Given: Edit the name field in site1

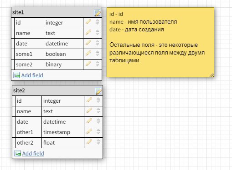Looking at the screenshot, I should [x=88, y=32].
